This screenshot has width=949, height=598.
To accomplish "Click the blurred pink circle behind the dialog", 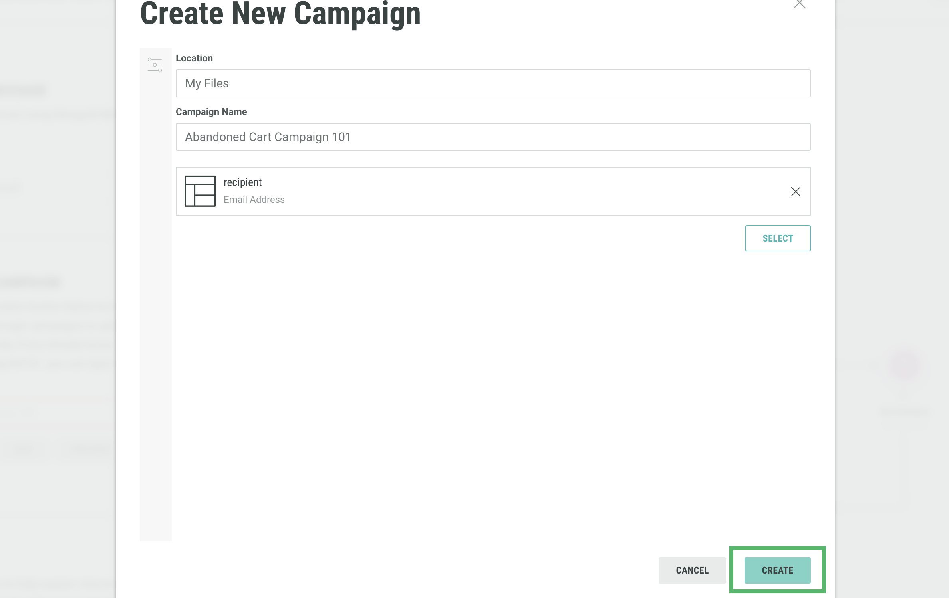I will [905, 365].
